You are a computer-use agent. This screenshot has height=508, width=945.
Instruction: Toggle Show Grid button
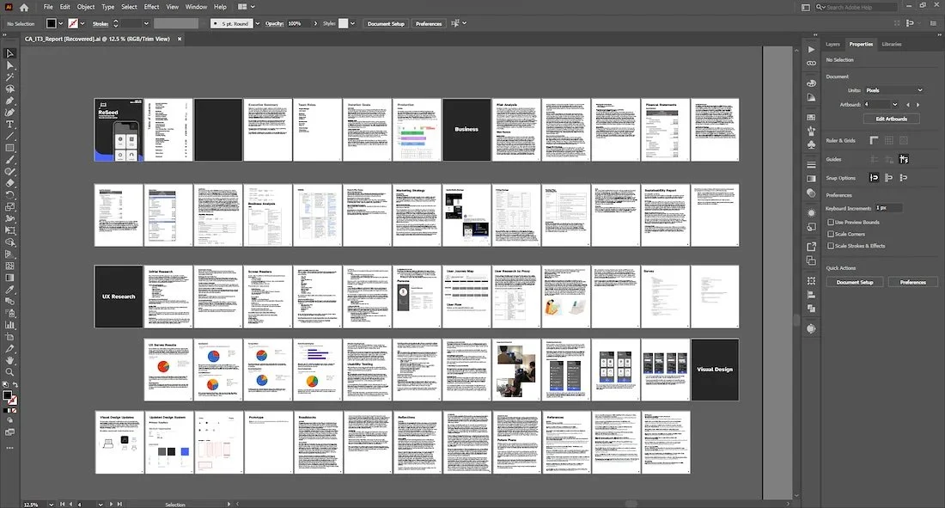pos(888,140)
